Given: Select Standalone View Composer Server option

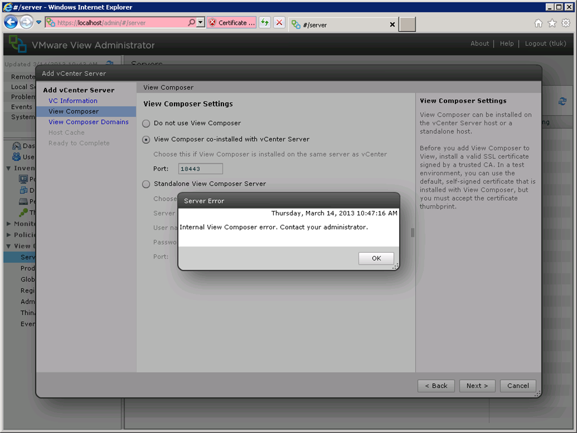Looking at the screenshot, I should point(146,184).
